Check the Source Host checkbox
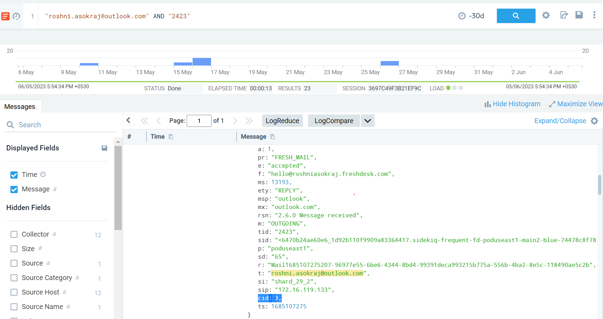Image resolution: width=603 pixels, height=319 pixels. (x=14, y=292)
